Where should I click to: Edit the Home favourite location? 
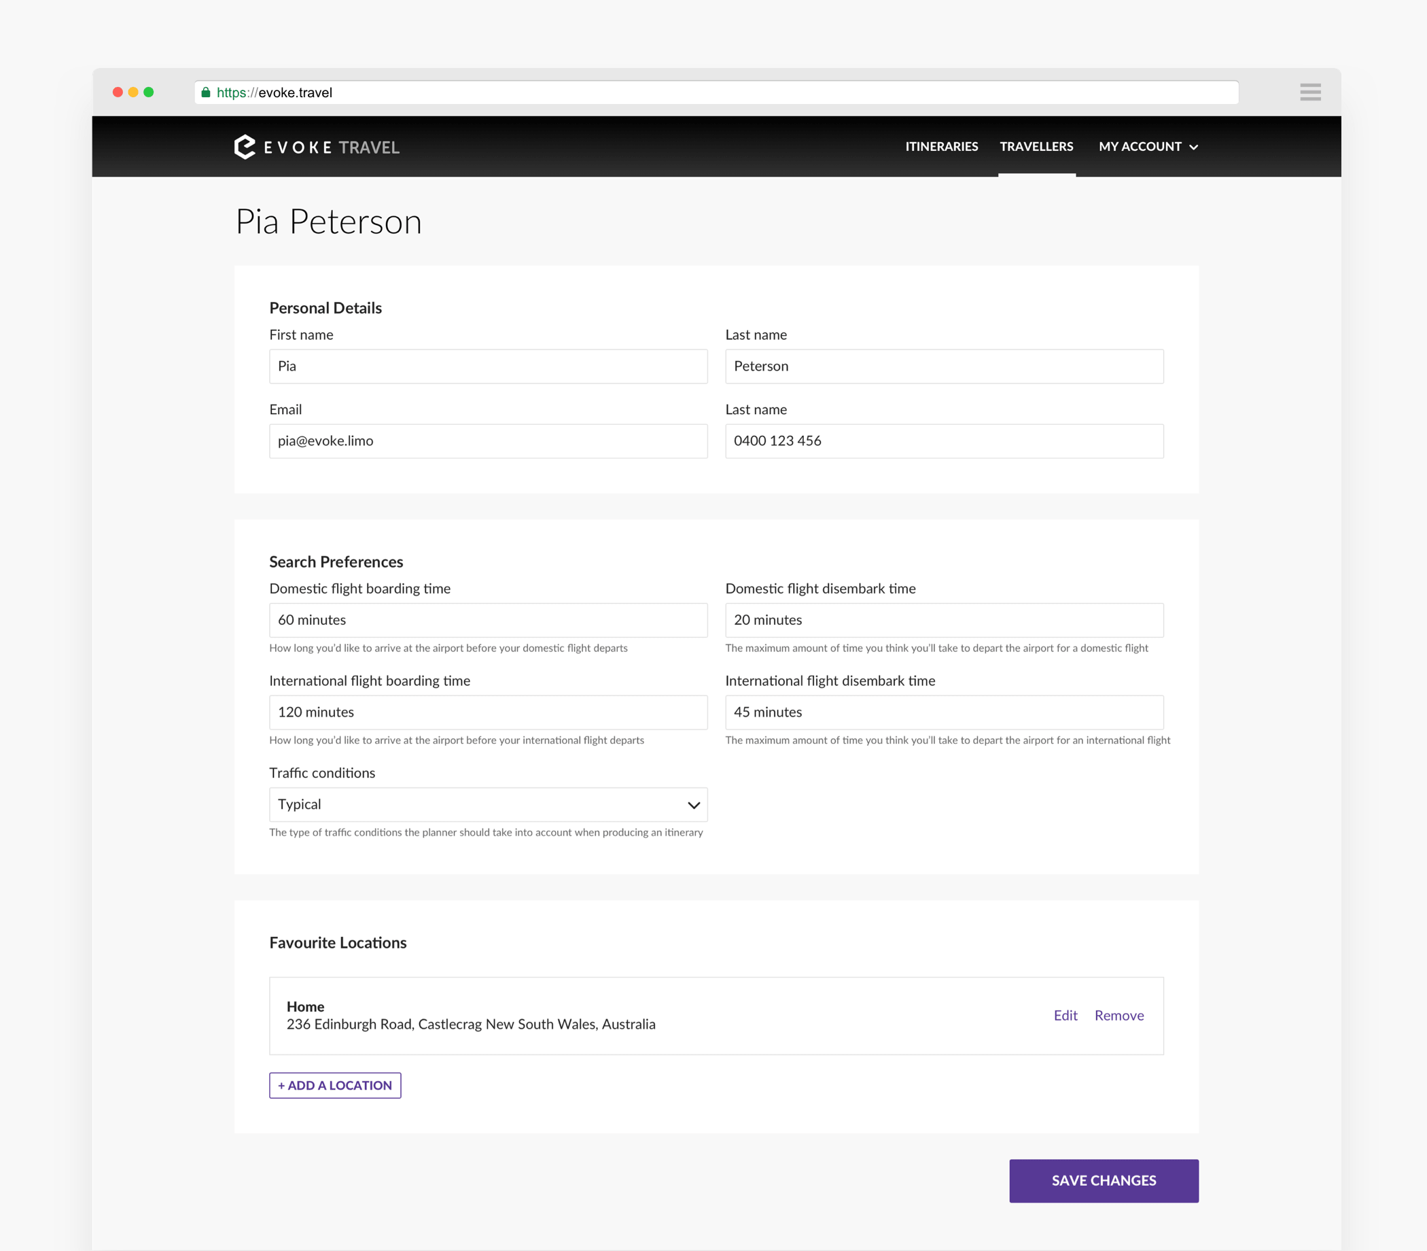(1065, 1015)
